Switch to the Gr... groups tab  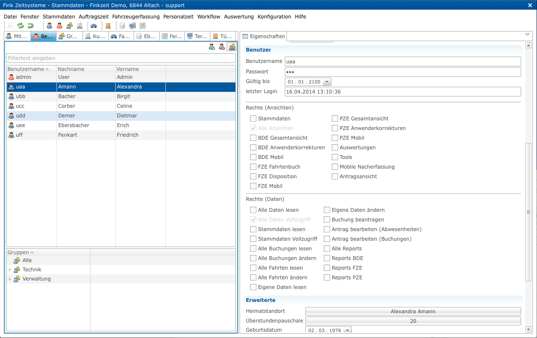pyautogui.click(x=69, y=36)
